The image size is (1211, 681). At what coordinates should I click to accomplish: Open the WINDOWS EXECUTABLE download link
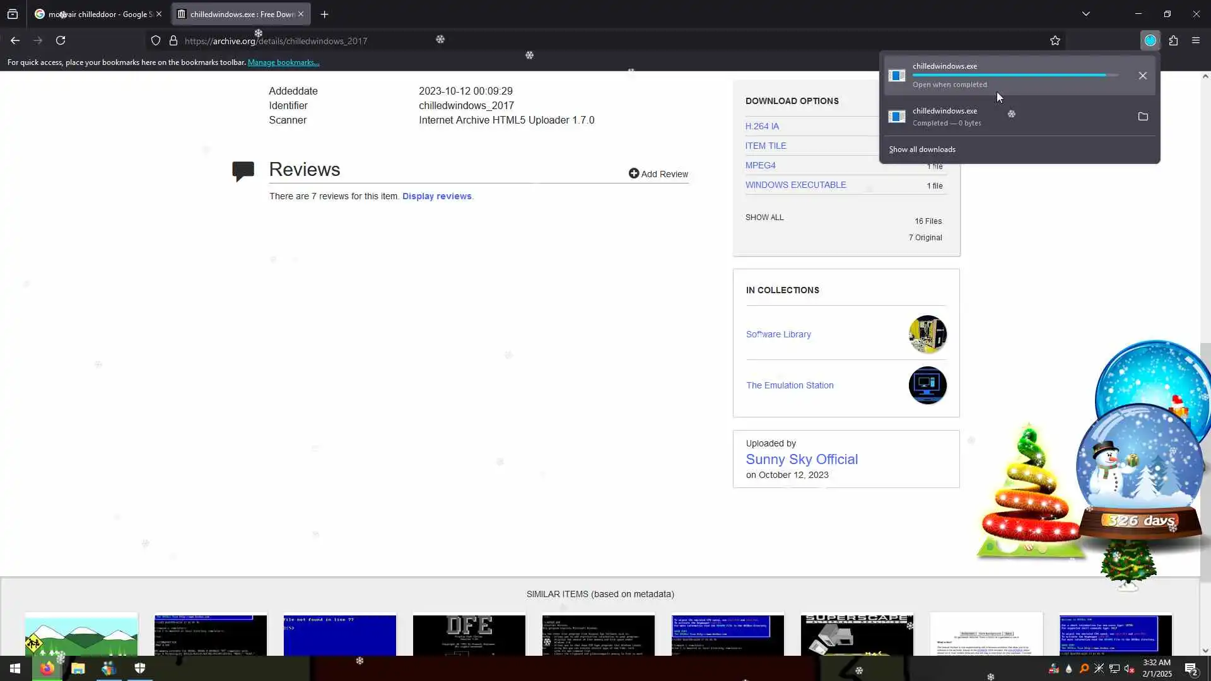(x=795, y=185)
